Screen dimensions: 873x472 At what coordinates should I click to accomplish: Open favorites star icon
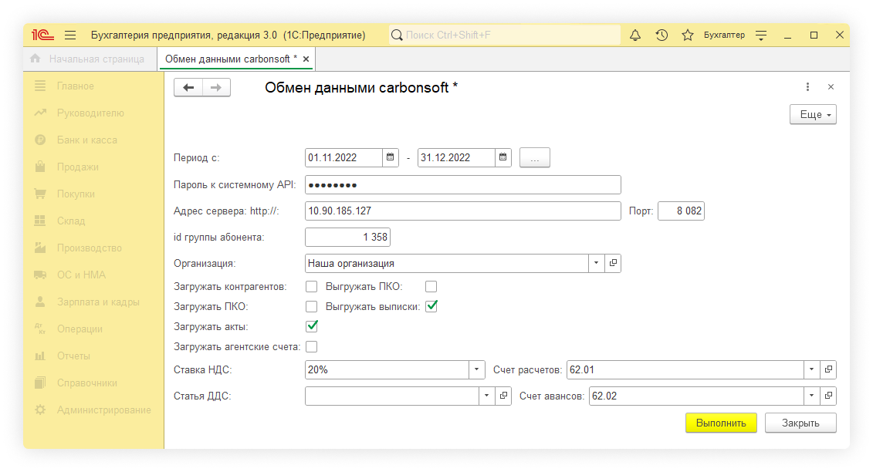pyautogui.click(x=687, y=35)
